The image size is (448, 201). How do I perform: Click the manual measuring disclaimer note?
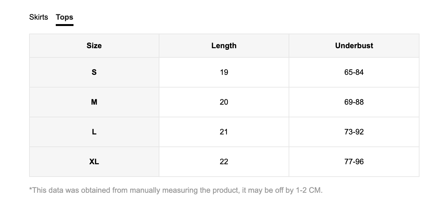176,190
